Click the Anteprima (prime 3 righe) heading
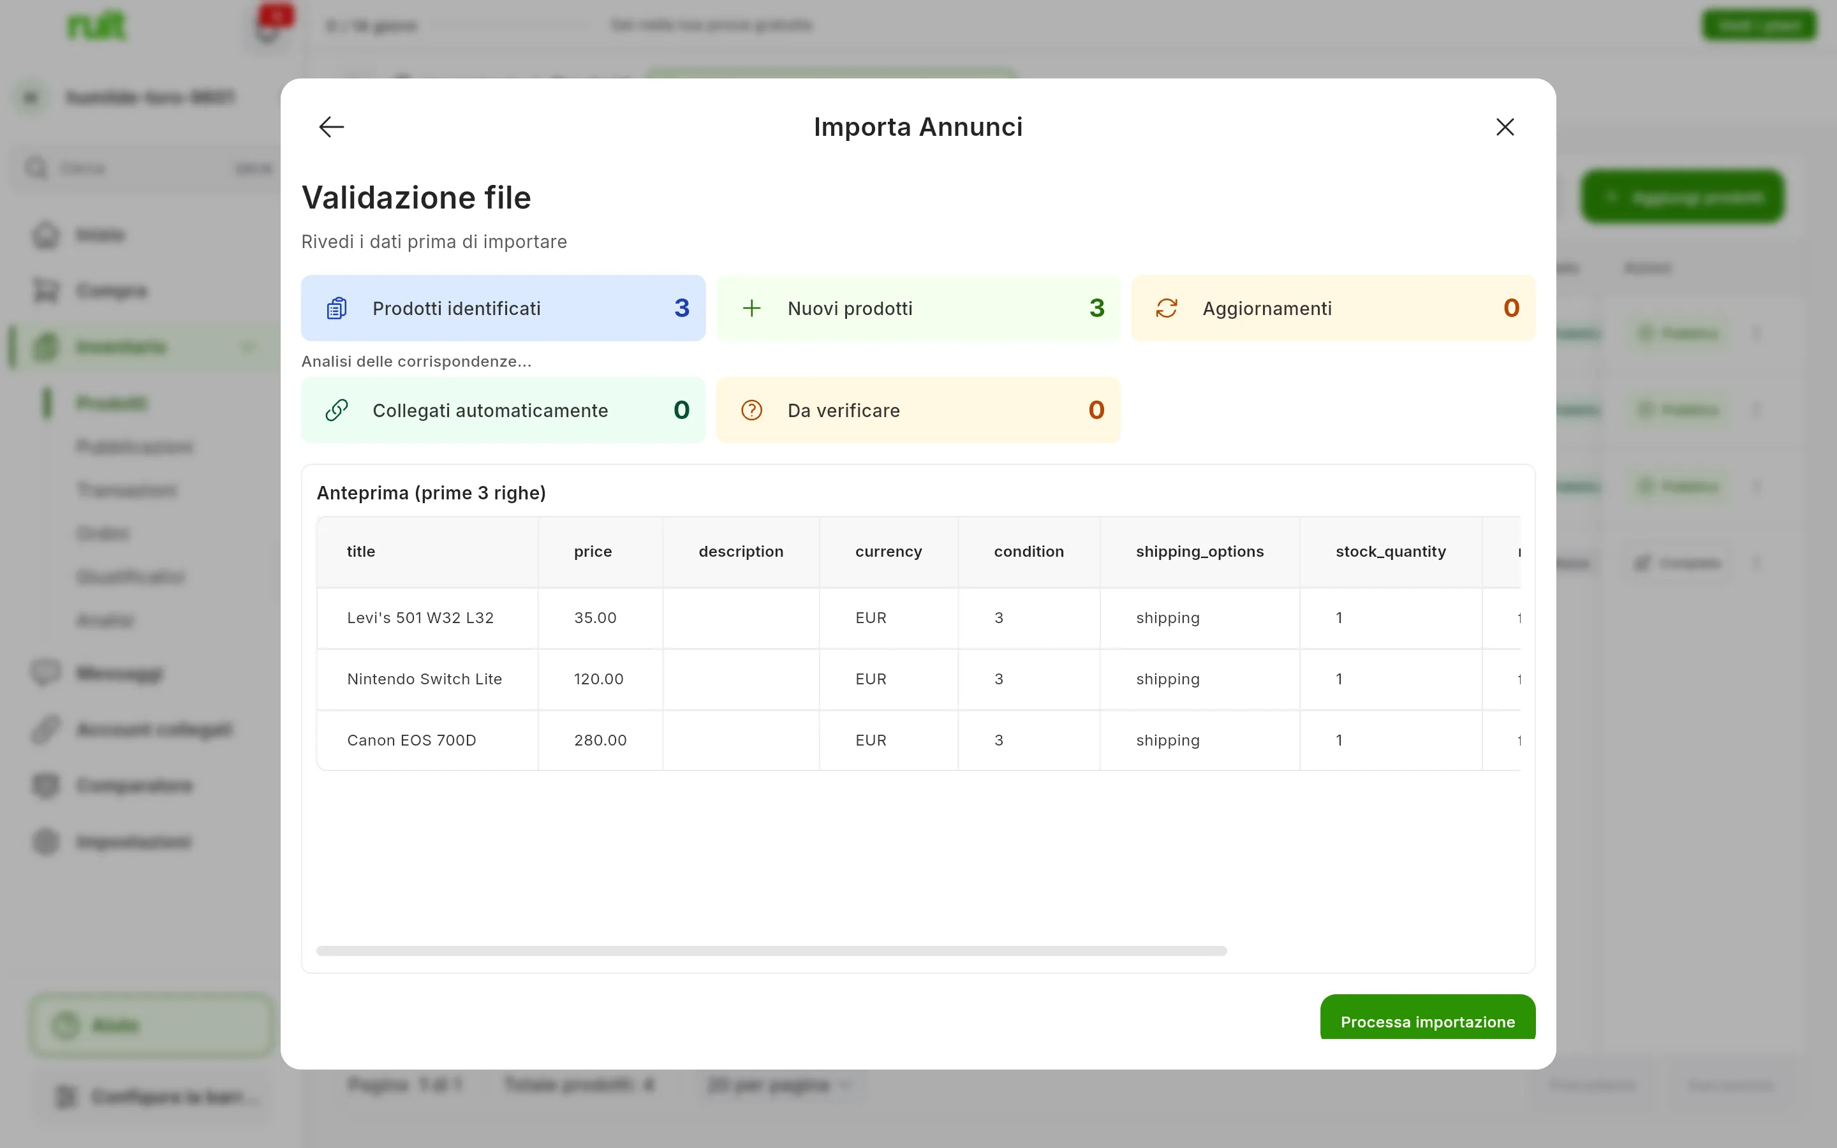The height and width of the screenshot is (1148, 1837). point(431,493)
